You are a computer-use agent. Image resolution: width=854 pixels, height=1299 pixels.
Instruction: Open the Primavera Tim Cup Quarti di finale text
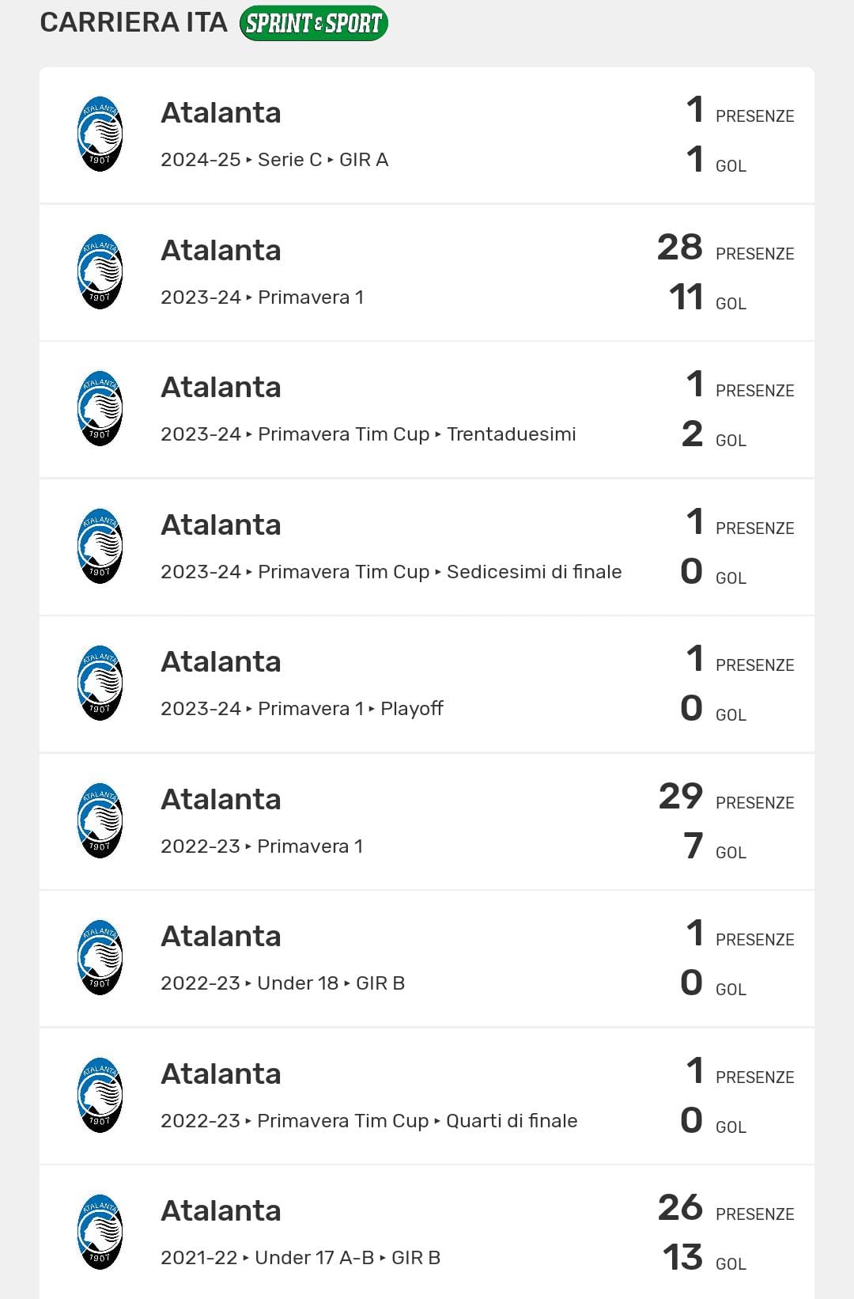(368, 1121)
